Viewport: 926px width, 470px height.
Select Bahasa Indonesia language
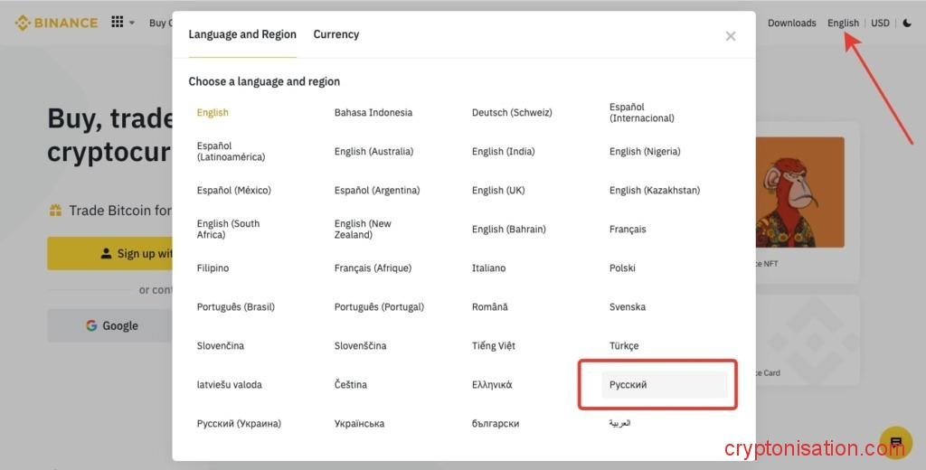click(373, 113)
